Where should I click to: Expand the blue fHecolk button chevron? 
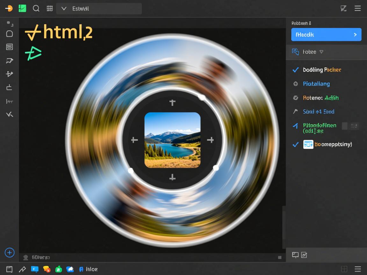tap(355, 35)
